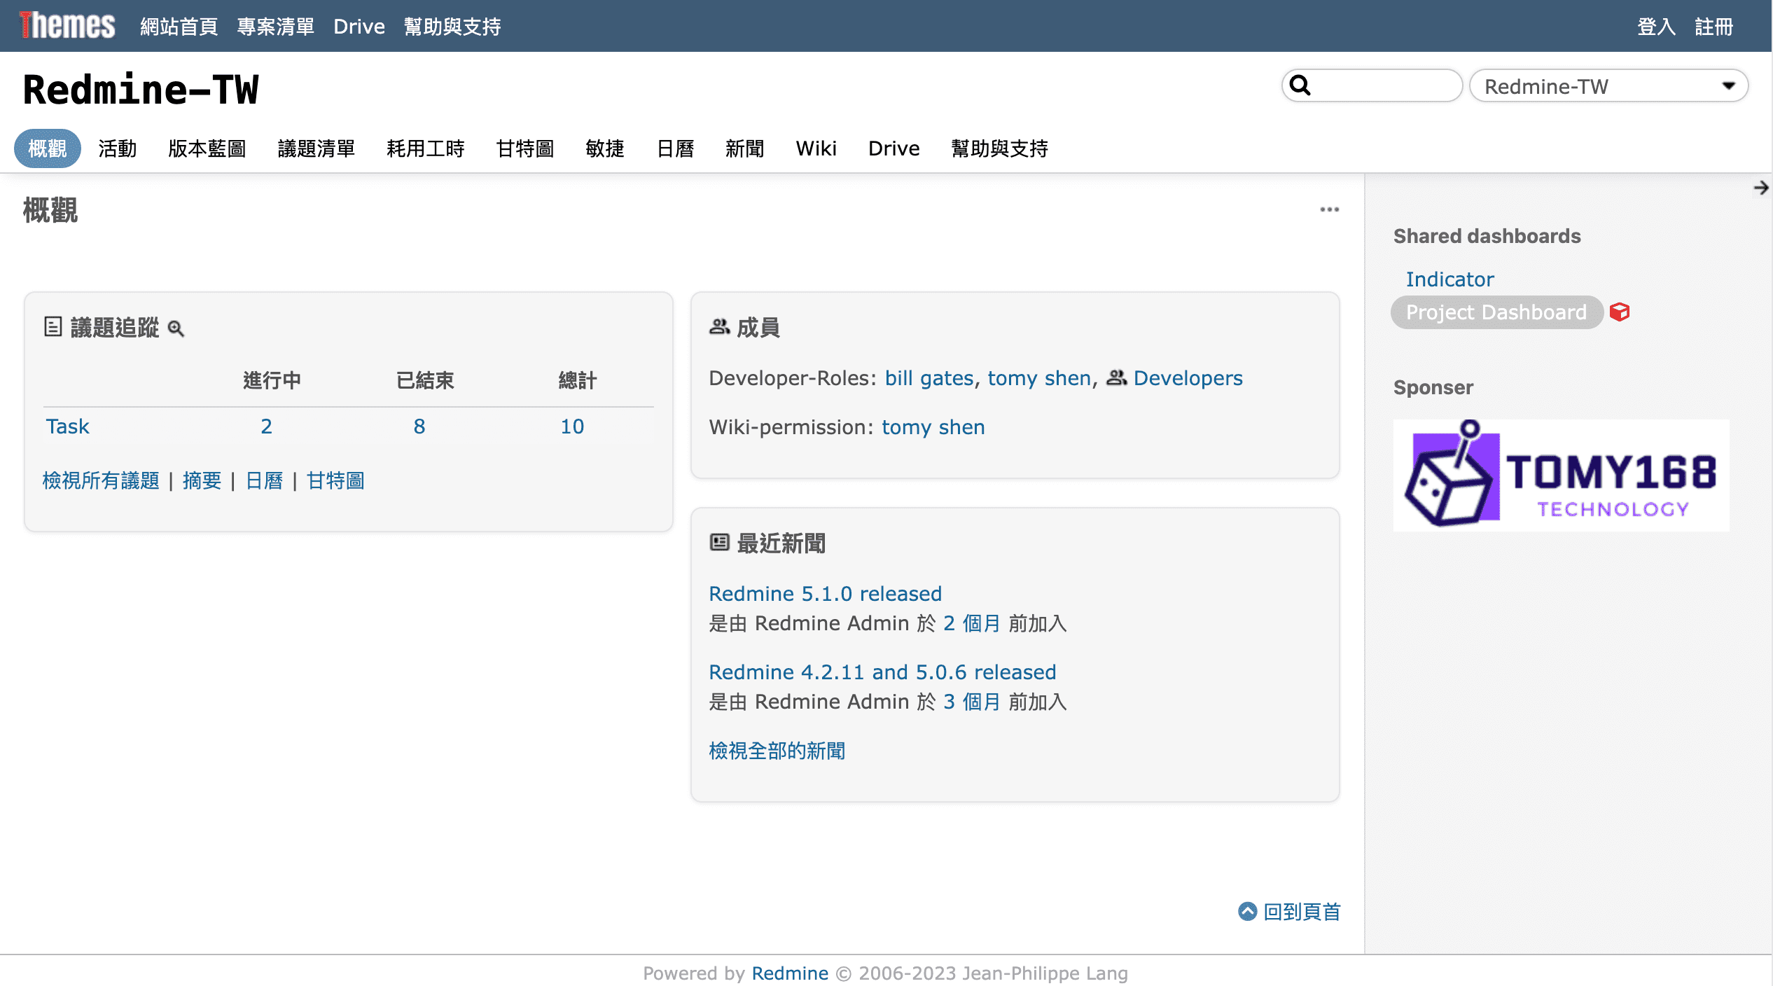The height and width of the screenshot is (986, 1773).
Task: Click inside the search input field
Action: click(x=1372, y=85)
